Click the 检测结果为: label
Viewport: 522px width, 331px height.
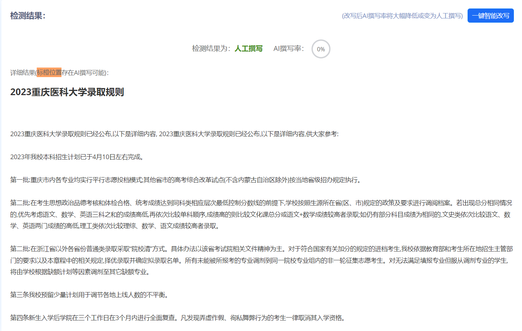211,48
